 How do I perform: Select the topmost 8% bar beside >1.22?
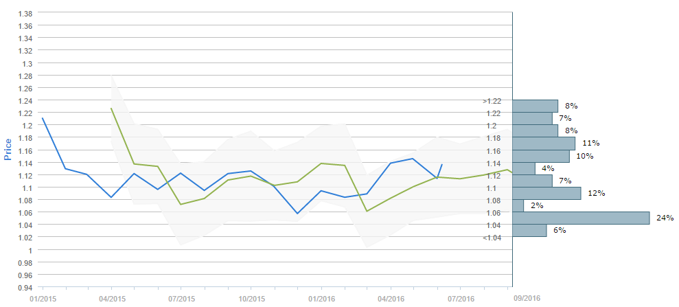click(x=536, y=106)
